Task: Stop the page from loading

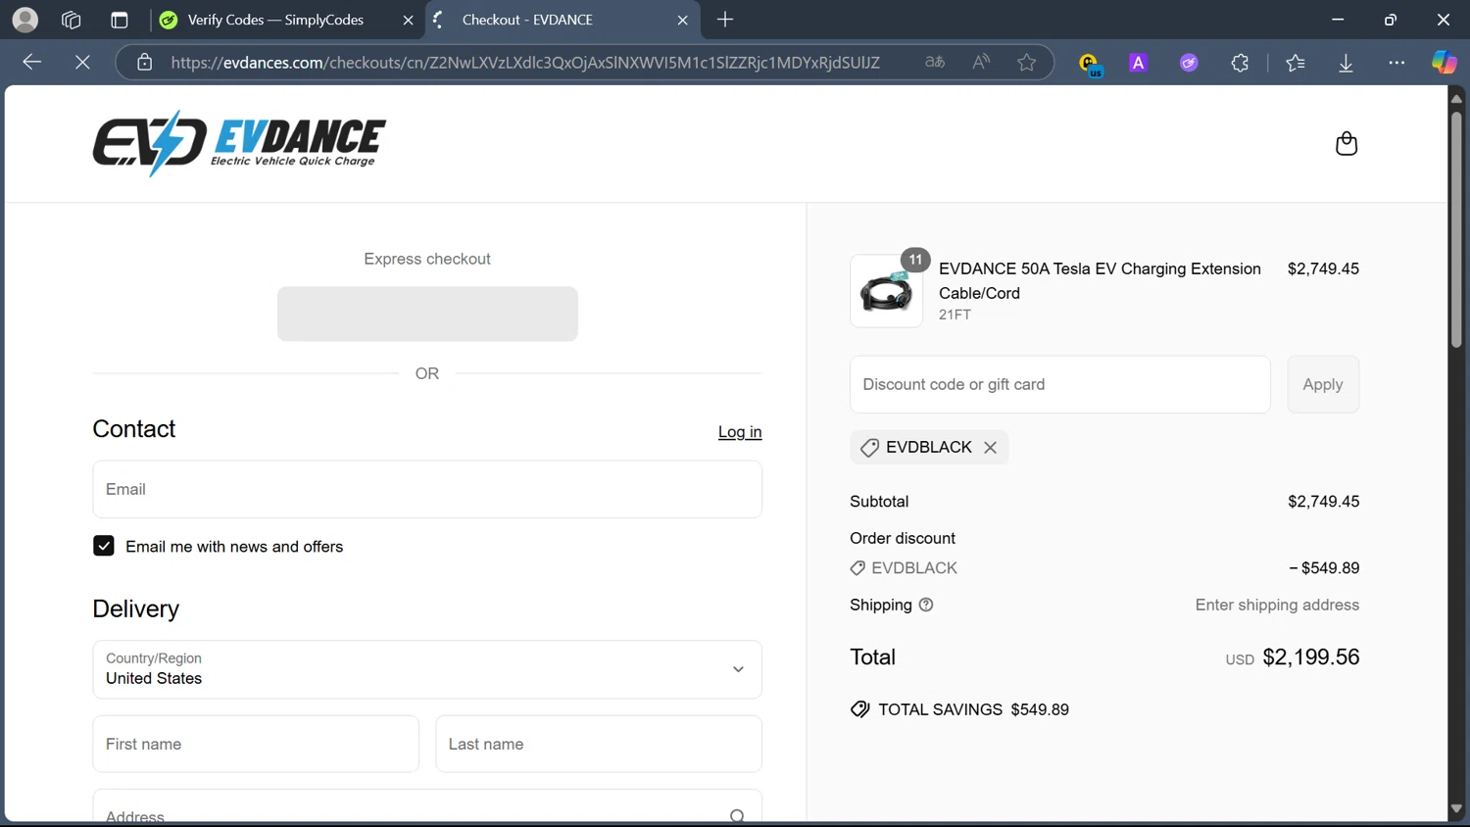Action: click(x=83, y=63)
